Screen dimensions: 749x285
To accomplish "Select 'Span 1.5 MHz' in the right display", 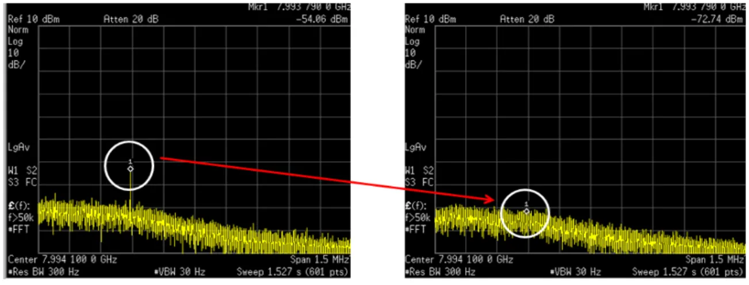I will (x=715, y=260).
